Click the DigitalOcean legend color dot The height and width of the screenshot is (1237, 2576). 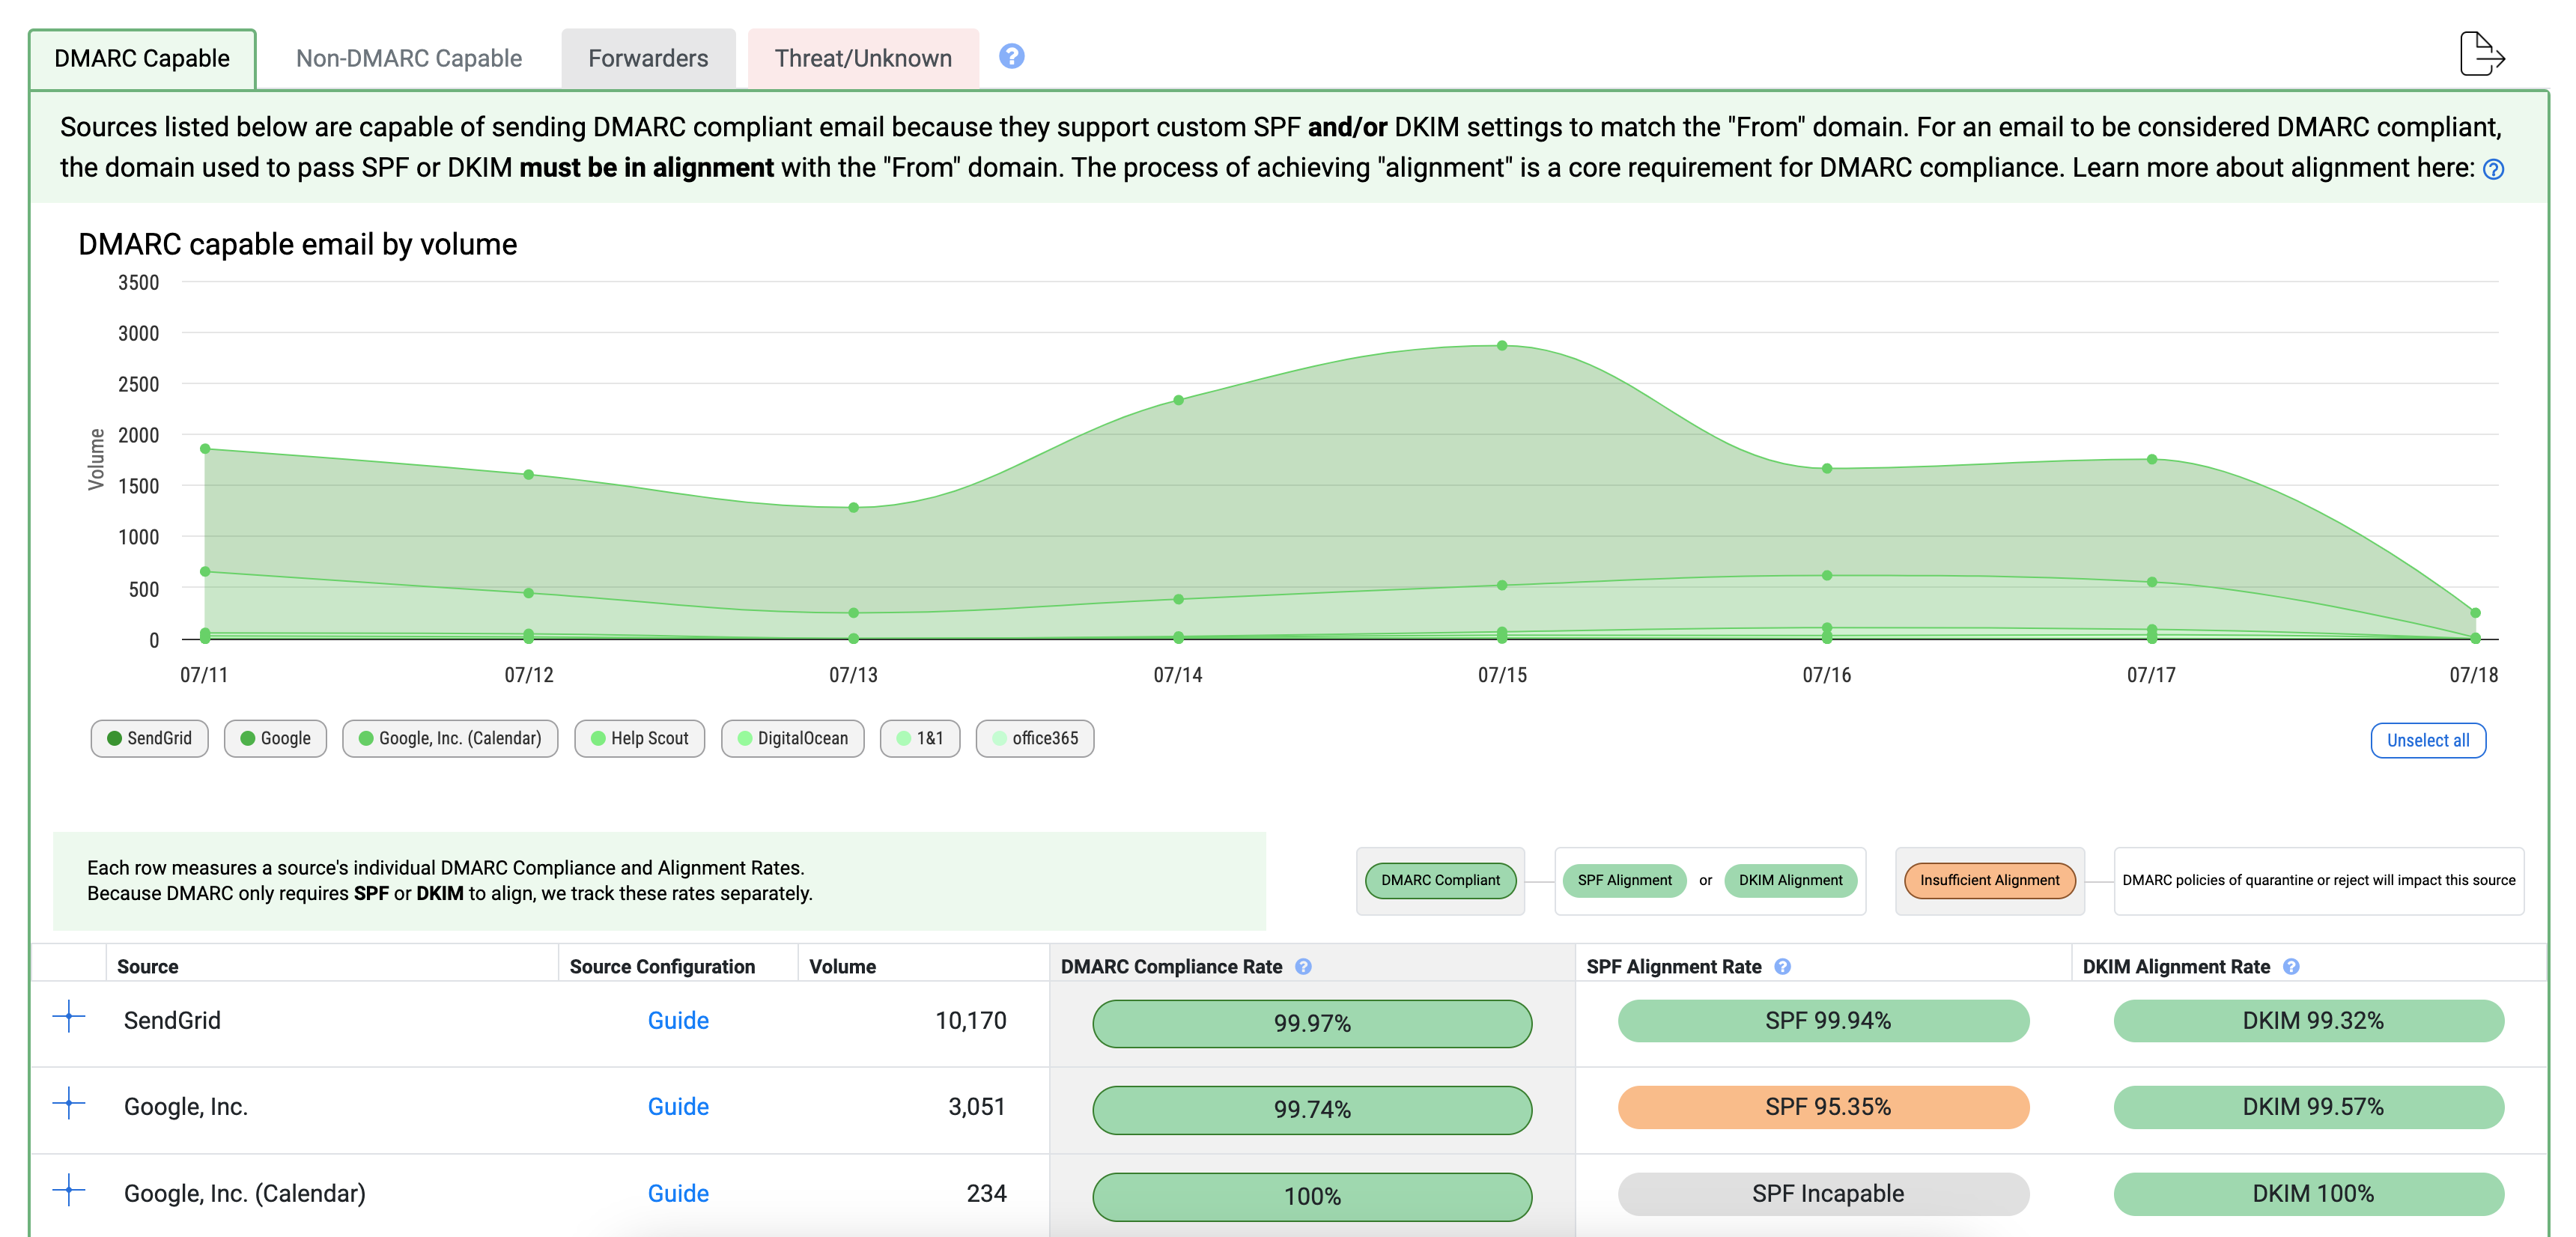[x=744, y=738]
